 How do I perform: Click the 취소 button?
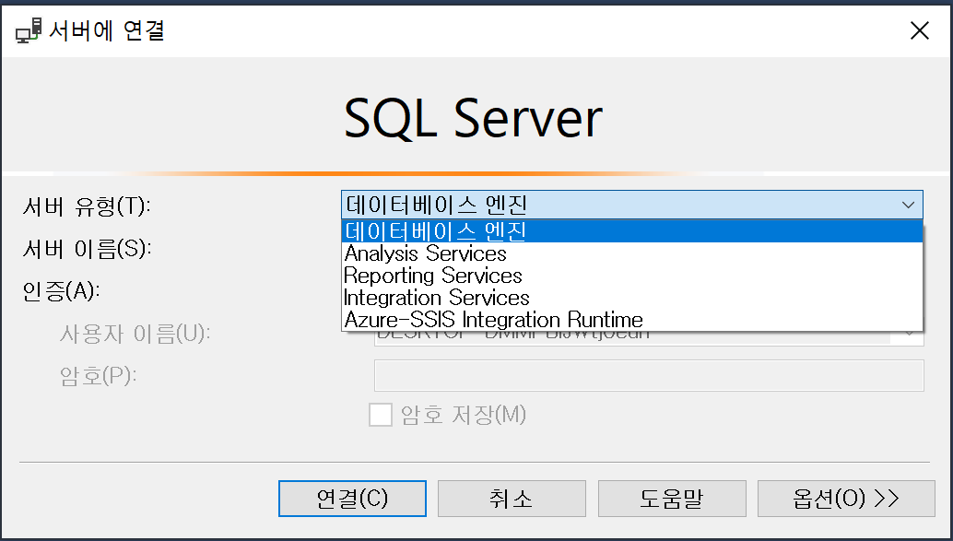pos(512,499)
